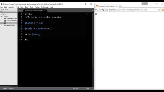Open the Chrome hamburger menu
Image resolution: width=164 pixels, height=92 pixels.
click(163, 10)
